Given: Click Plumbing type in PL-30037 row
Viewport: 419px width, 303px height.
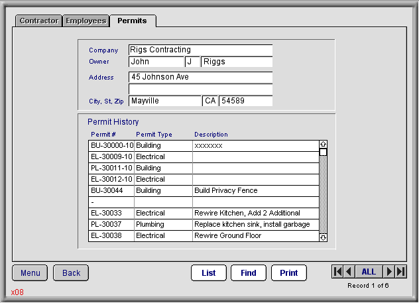Looking at the screenshot, I should 163,225.
